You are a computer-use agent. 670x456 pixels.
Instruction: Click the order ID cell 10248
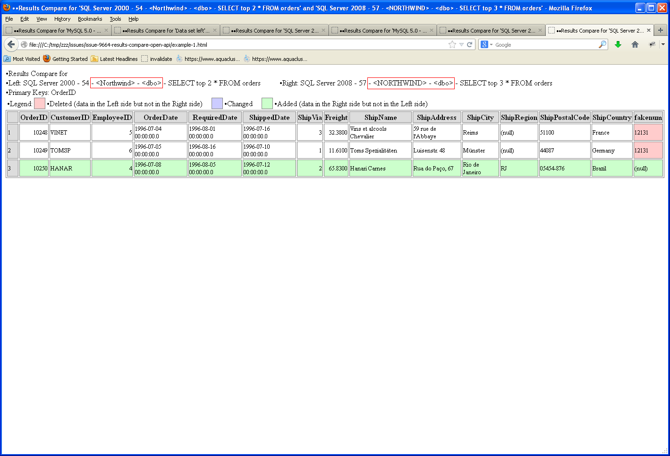pyautogui.click(x=34, y=133)
